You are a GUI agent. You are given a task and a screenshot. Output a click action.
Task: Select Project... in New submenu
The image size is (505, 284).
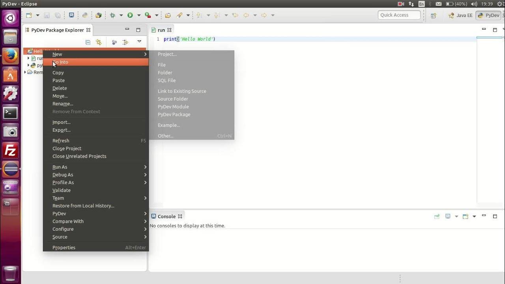point(192,54)
